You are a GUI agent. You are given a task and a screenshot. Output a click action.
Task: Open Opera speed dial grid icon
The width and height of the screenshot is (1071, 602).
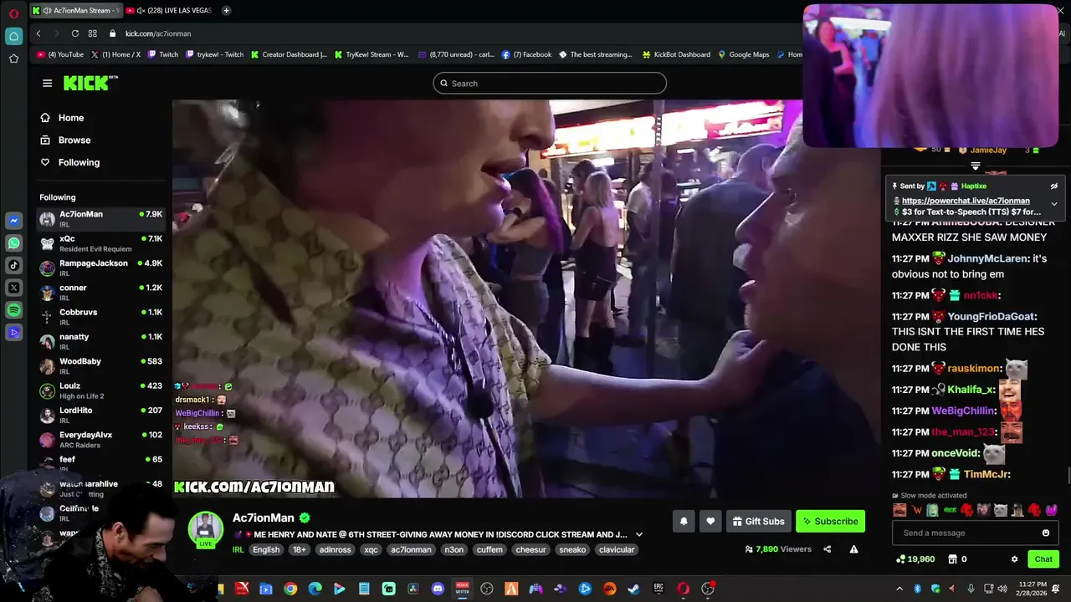[x=93, y=33]
